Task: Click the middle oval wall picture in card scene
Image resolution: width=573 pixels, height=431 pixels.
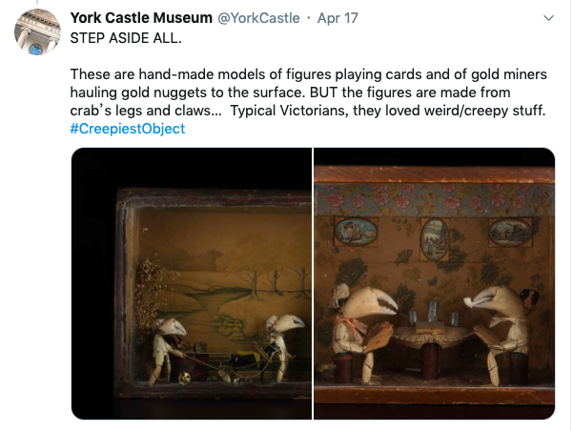Action: (435, 239)
